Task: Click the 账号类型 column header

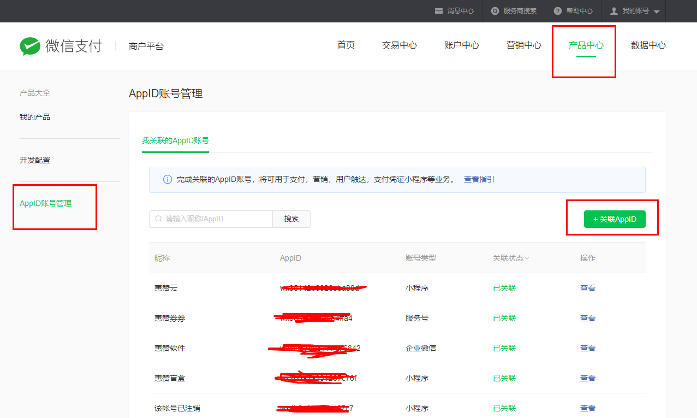Action: click(421, 258)
